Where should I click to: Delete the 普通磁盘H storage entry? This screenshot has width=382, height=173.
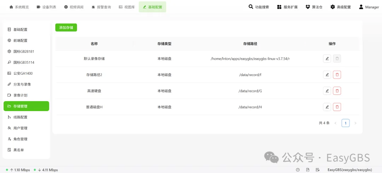[337, 107]
